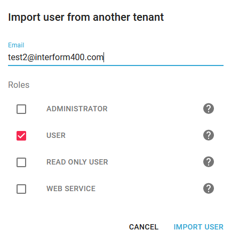Enable the Administrator checkbox

(21, 109)
